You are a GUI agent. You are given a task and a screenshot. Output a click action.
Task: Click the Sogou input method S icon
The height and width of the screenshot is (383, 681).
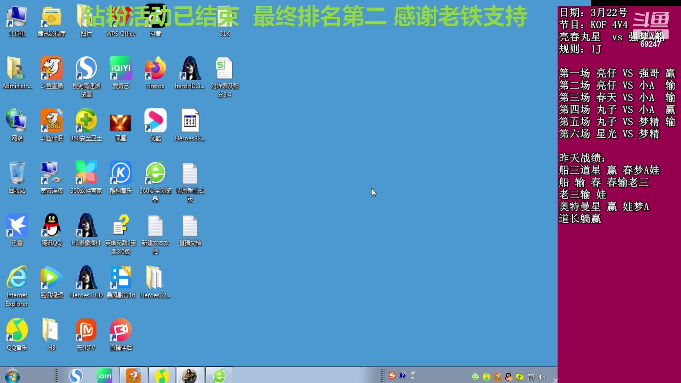pyautogui.click(x=392, y=375)
